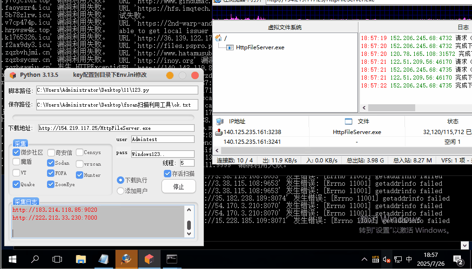Switch to the command prompt taskbar icon
472x269 pixels.
point(172,259)
